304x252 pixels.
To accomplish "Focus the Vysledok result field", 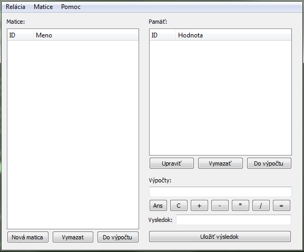I will point(233,220).
